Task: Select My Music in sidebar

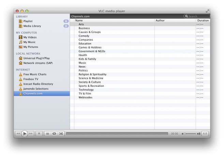Action: pyautogui.click(x=42, y=42)
